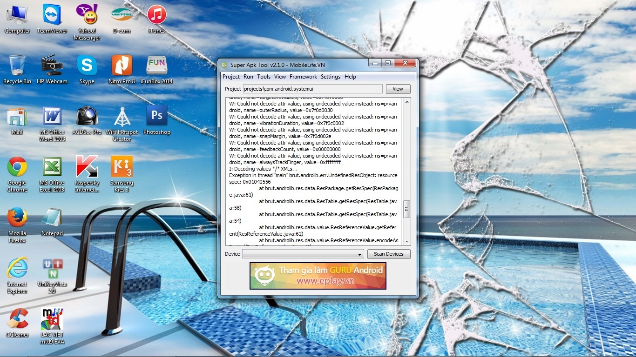Launch MS Office Excel 2003
The image size is (636, 357).
[x=52, y=174]
